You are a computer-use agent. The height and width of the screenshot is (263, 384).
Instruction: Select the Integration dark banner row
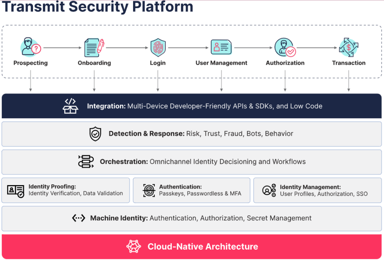[x=192, y=106]
